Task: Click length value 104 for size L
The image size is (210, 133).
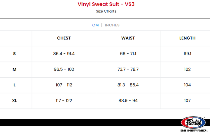Action: [x=187, y=85]
